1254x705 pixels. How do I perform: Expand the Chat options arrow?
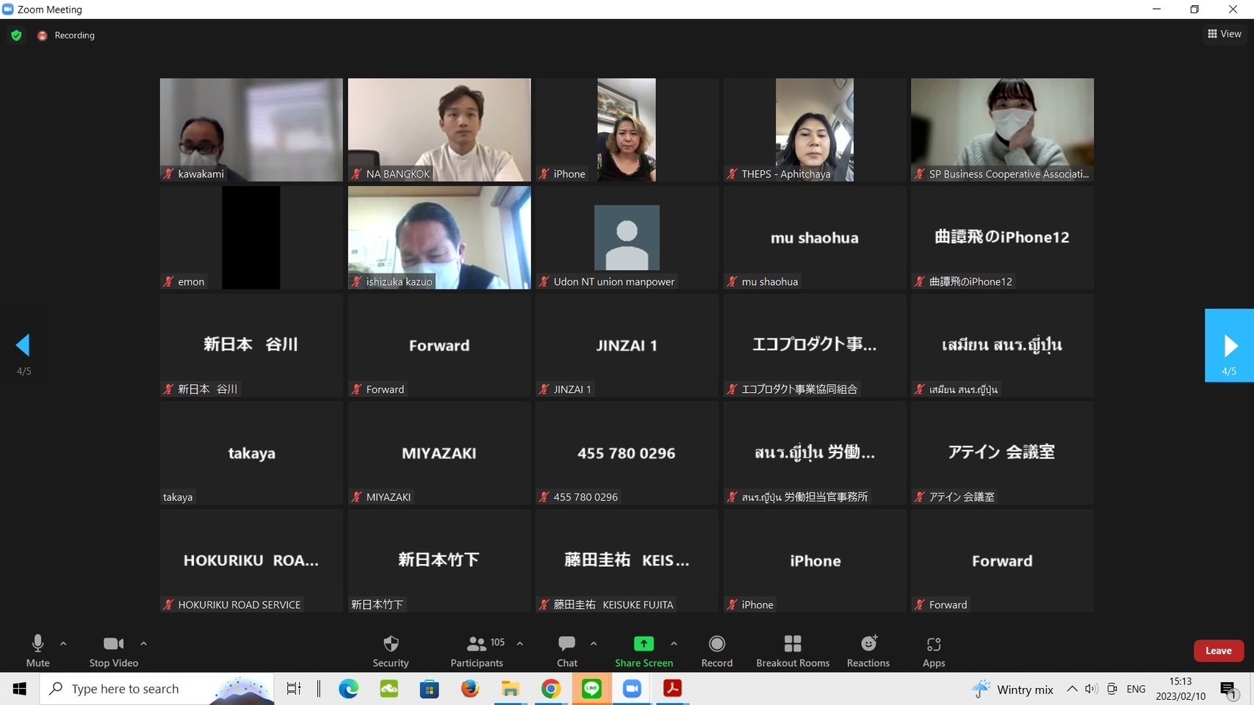pos(594,644)
